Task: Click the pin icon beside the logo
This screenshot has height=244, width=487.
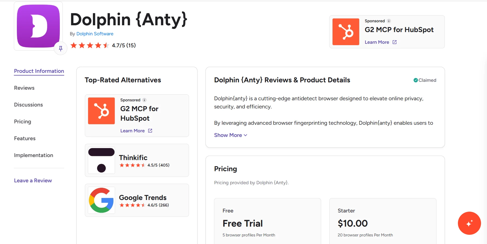Action: pos(61,48)
